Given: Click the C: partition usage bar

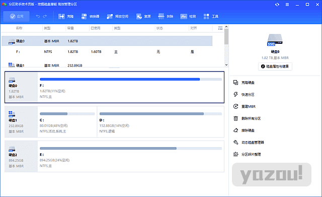Looking at the screenshot, I should [x=67, y=114].
